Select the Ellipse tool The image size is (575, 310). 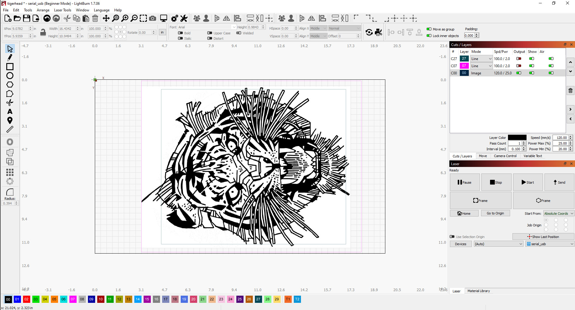(10, 76)
